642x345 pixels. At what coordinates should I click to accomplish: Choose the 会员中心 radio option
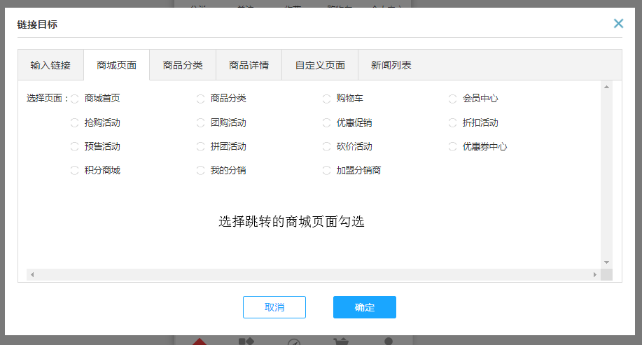pos(453,99)
